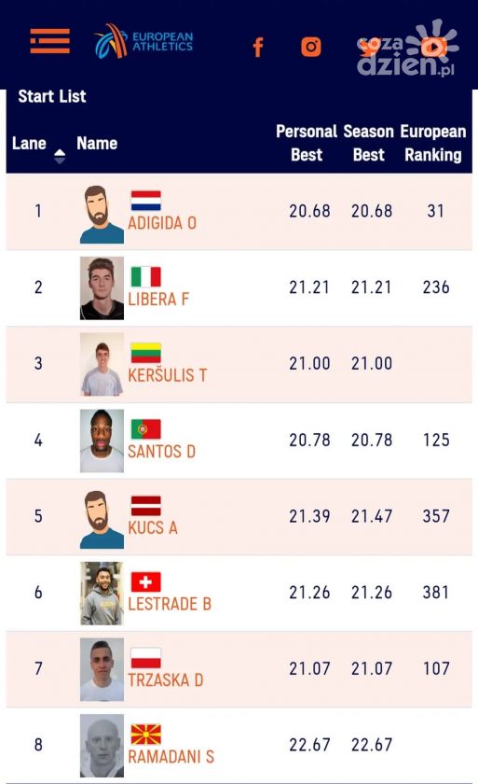478x784 pixels.
Task: Open TRZASKA D athlete profile link
Action: click(x=165, y=680)
